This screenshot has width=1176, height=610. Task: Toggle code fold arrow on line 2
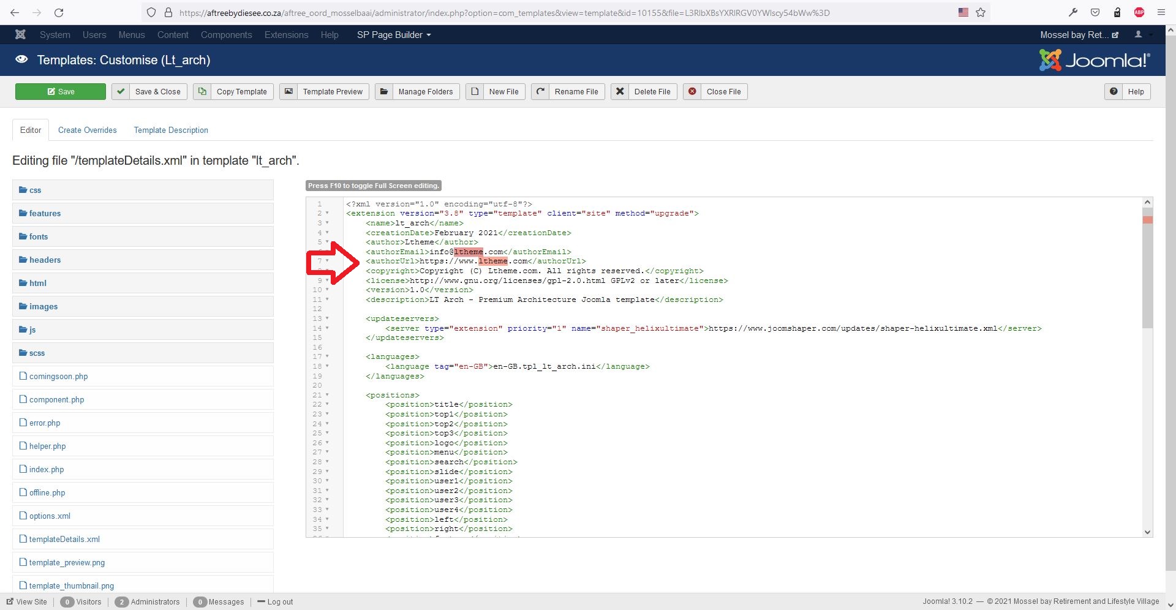pos(327,214)
